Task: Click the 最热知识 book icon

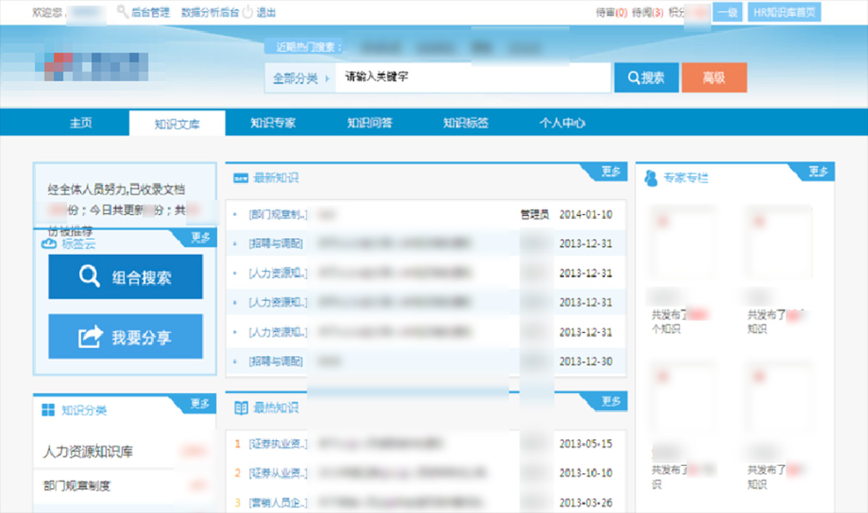Action: [x=241, y=408]
